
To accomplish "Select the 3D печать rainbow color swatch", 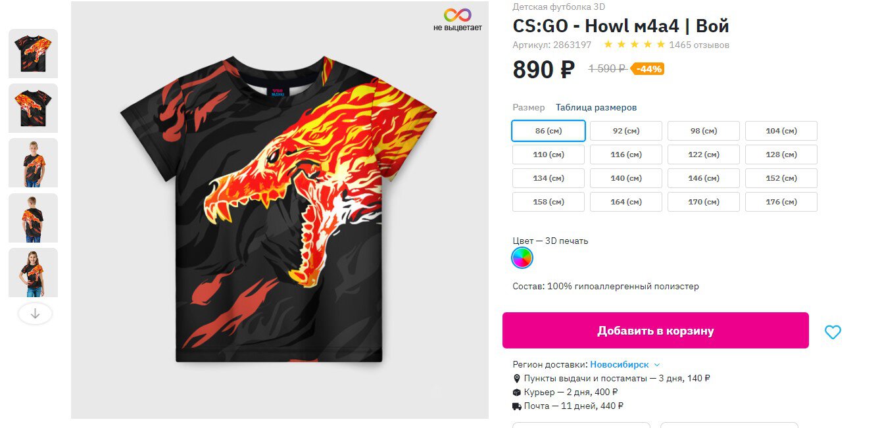I will (522, 258).
